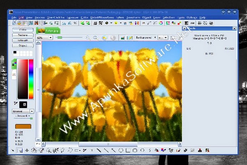Click the Margins L=0 R=0 T=0 B=0 text
247x165 pixels.
[x=210, y=38]
